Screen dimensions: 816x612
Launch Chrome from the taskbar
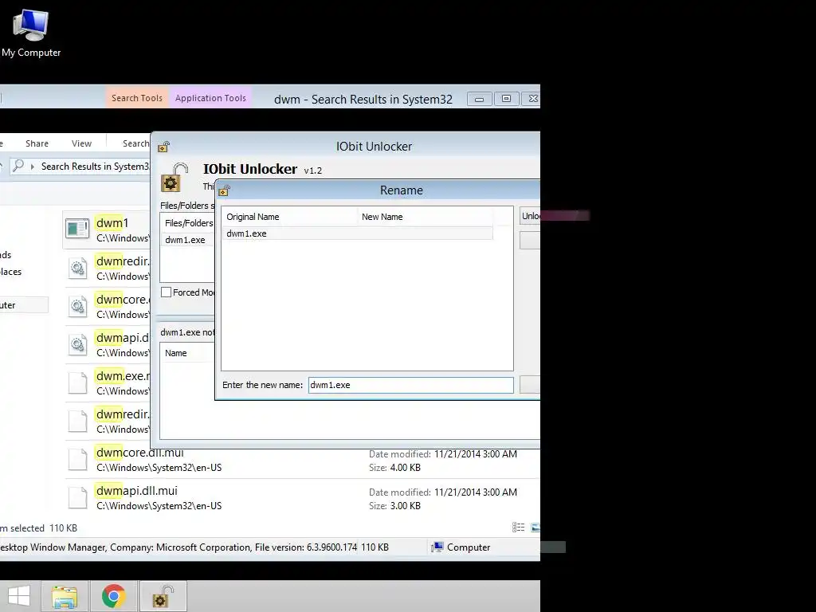[113, 596]
